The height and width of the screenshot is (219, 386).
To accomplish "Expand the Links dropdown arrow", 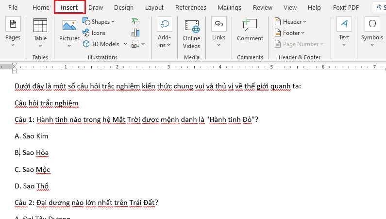I will point(218,45).
